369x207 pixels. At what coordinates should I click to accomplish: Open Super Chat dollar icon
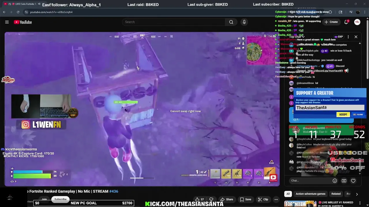tap(344, 181)
